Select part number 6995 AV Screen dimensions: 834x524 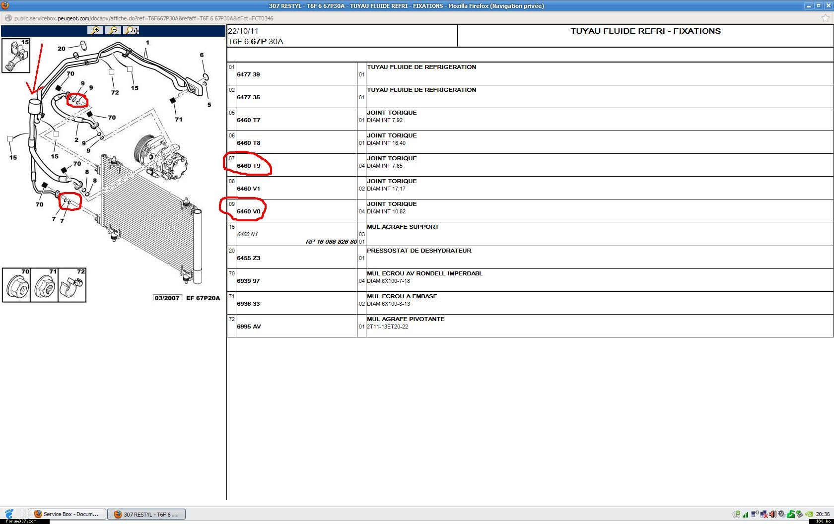[x=249, y=327]
